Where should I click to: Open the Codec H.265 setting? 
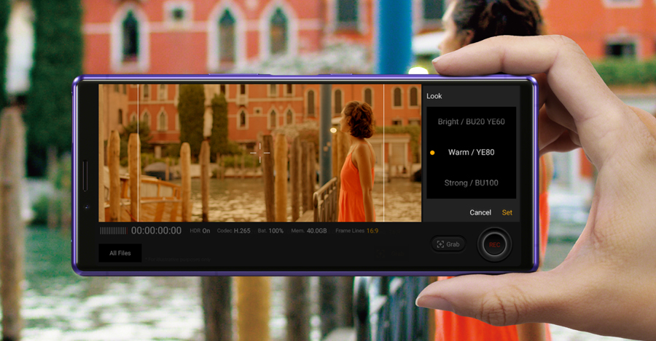click(235, 230)
